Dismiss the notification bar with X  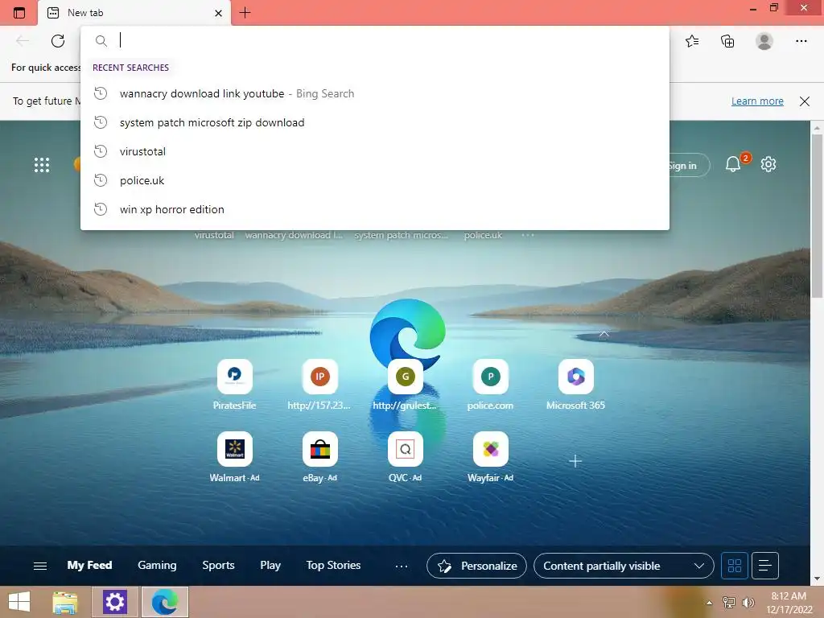pos(805,101)
